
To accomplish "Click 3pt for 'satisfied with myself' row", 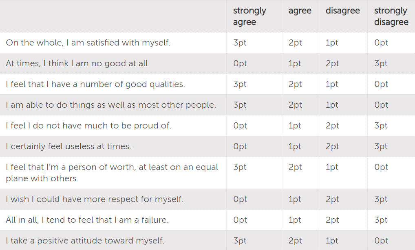I will click(x=240, y=43).
